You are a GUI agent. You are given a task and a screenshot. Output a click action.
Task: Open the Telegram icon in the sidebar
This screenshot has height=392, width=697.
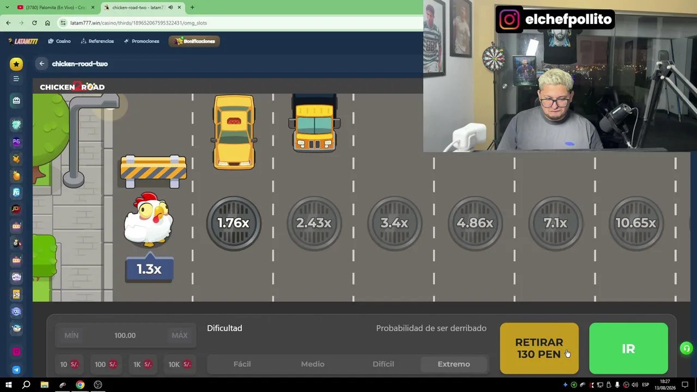[x=16, y=370]
